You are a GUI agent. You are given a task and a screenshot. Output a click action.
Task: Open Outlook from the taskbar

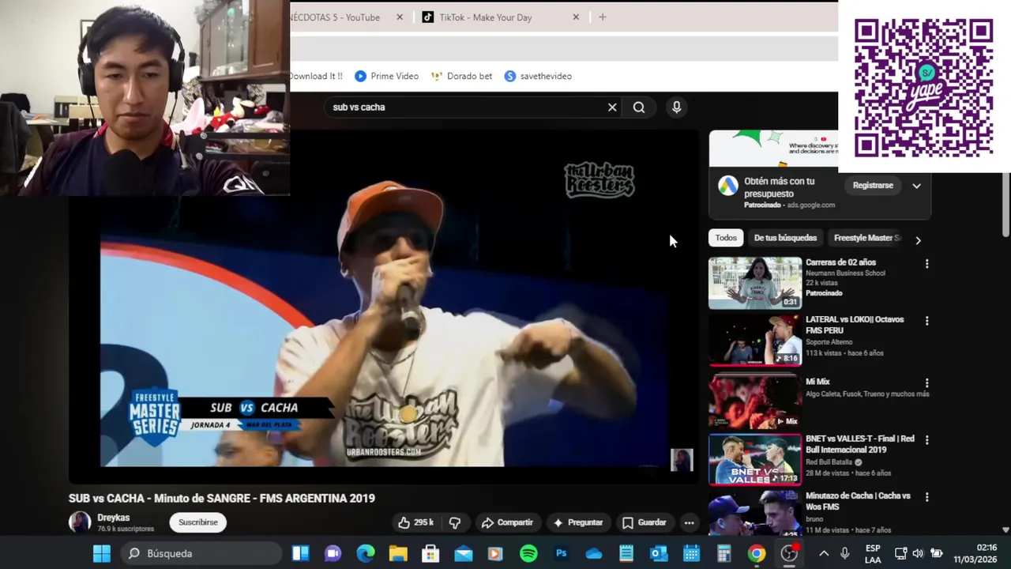[659, 554]
